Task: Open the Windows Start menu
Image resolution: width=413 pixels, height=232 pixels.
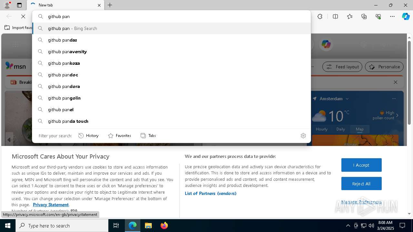Action: click(8, 226)
